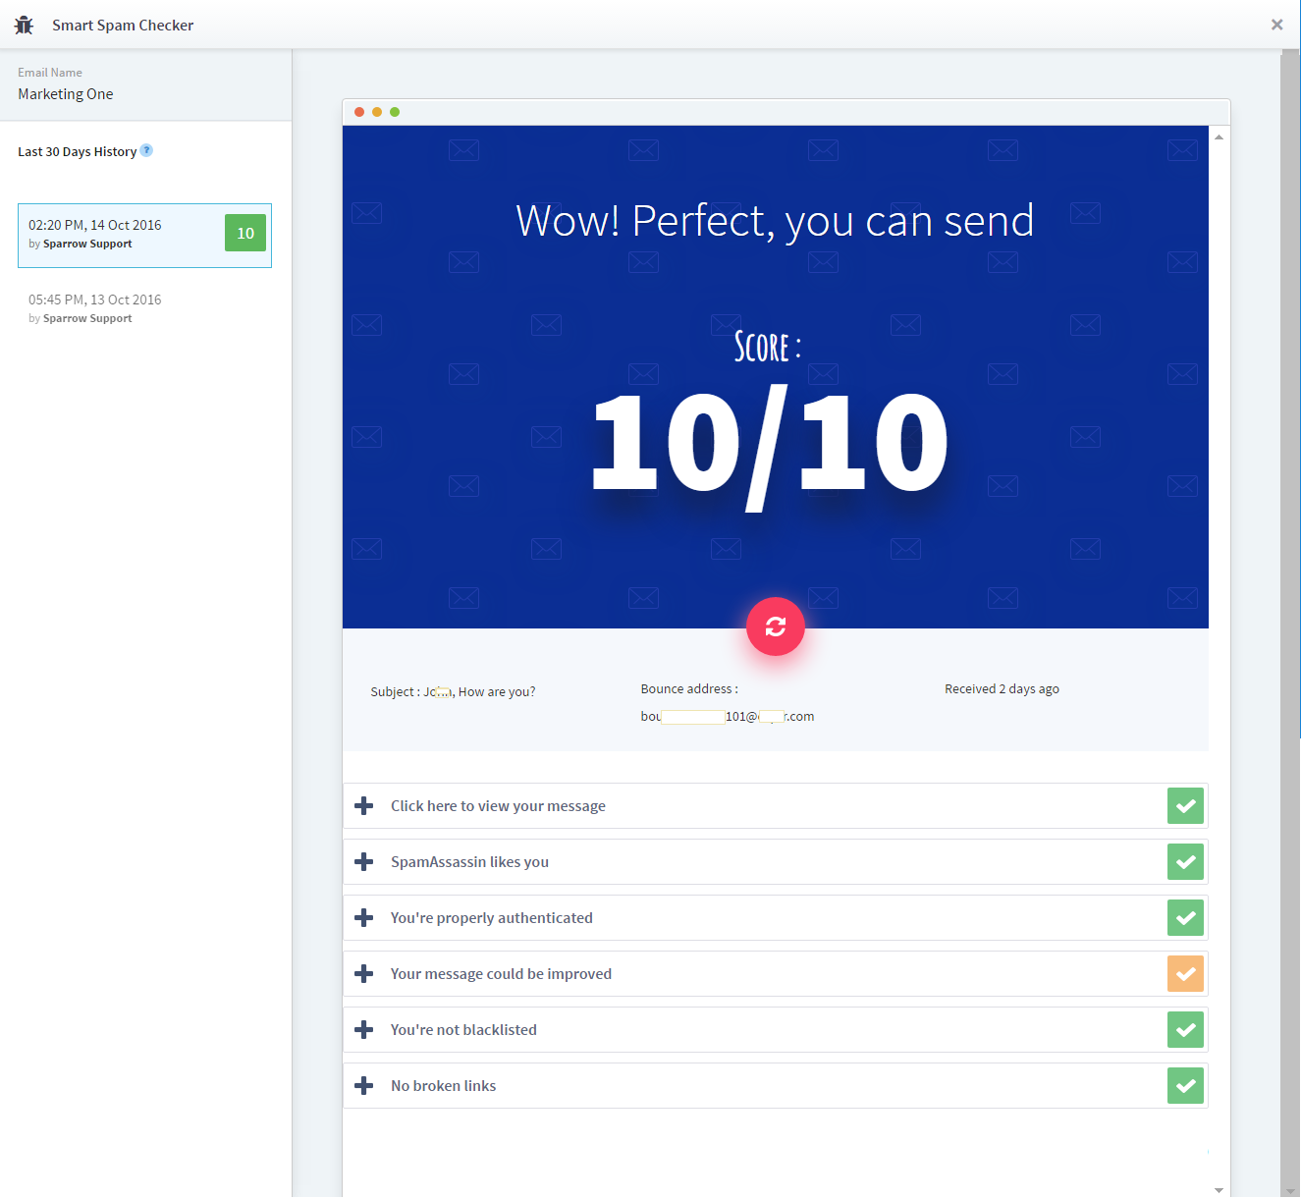Click 'Wow! Perfect, you can send' heading
Image resolution: width=1301 pixels, height=1199 pixels.
(775, 221)
